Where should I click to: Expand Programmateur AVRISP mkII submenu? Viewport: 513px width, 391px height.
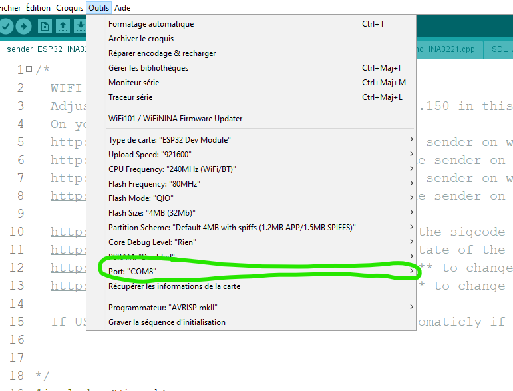tap(251, 308)
